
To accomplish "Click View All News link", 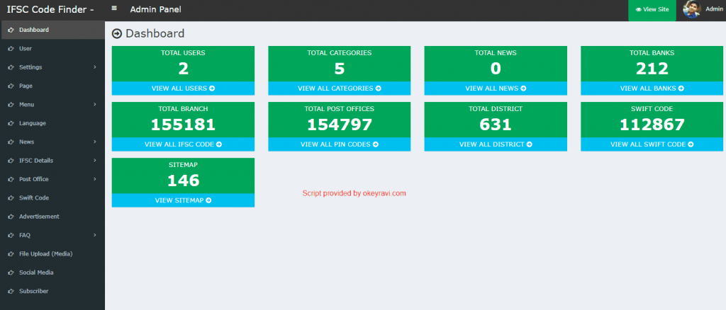I will pos(496,88).
